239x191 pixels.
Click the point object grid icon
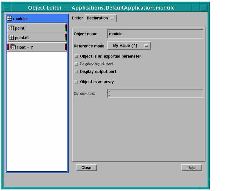click(x=11, y=28)
